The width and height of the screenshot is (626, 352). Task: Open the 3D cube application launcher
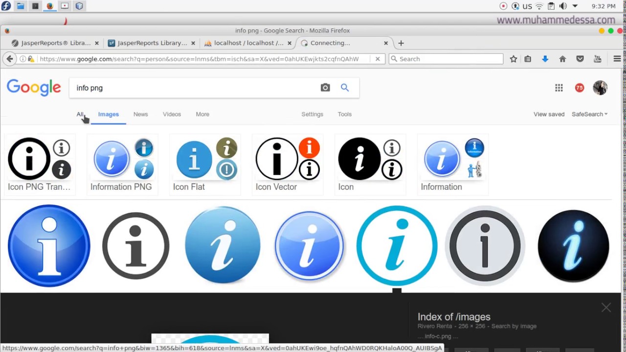click(x=79, y=6)
